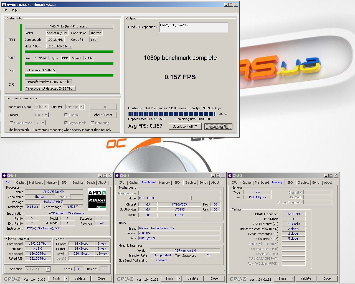
Task: Click the Core Speed 1992.02 MHz value
Action: point(38,244)
